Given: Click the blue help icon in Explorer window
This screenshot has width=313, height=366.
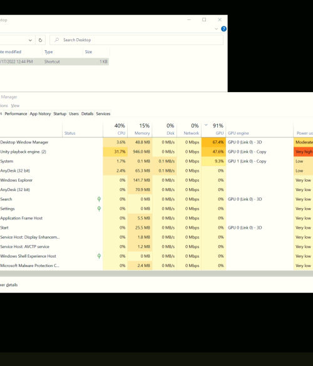Looking at the screenshot, I should (223, 29).
